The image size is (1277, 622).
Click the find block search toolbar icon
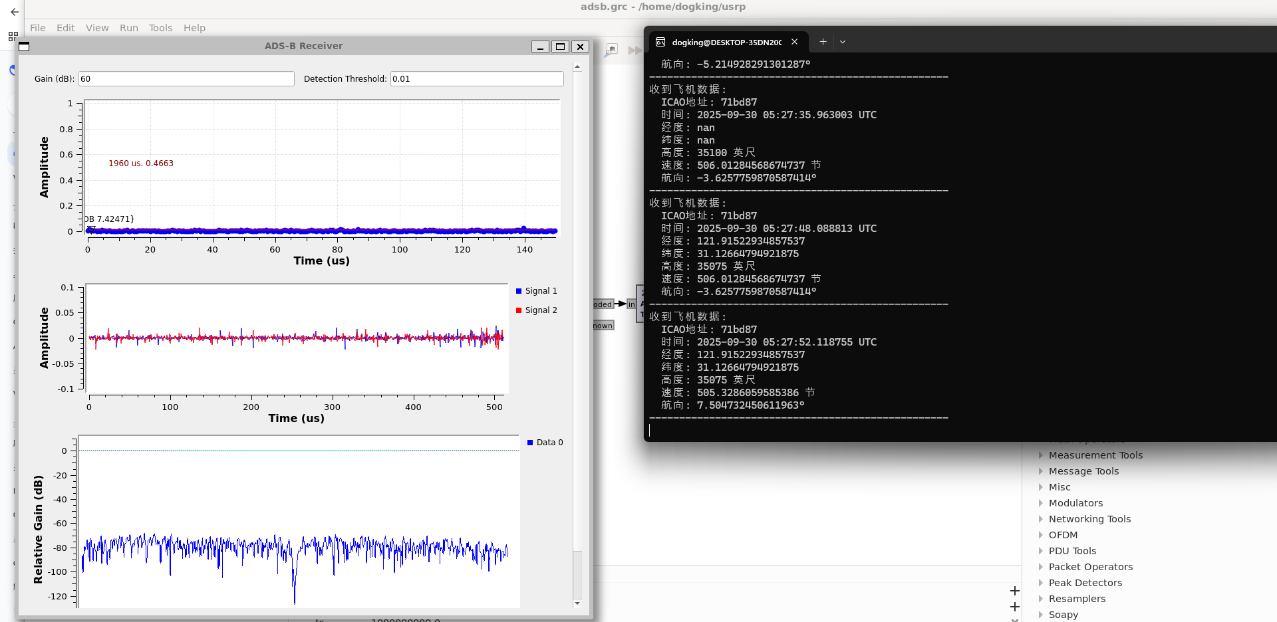(x=611, y=51)
